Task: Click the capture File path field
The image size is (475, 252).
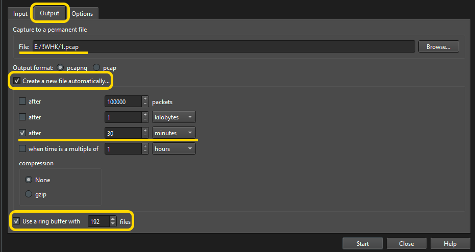Action: [224, 46]
